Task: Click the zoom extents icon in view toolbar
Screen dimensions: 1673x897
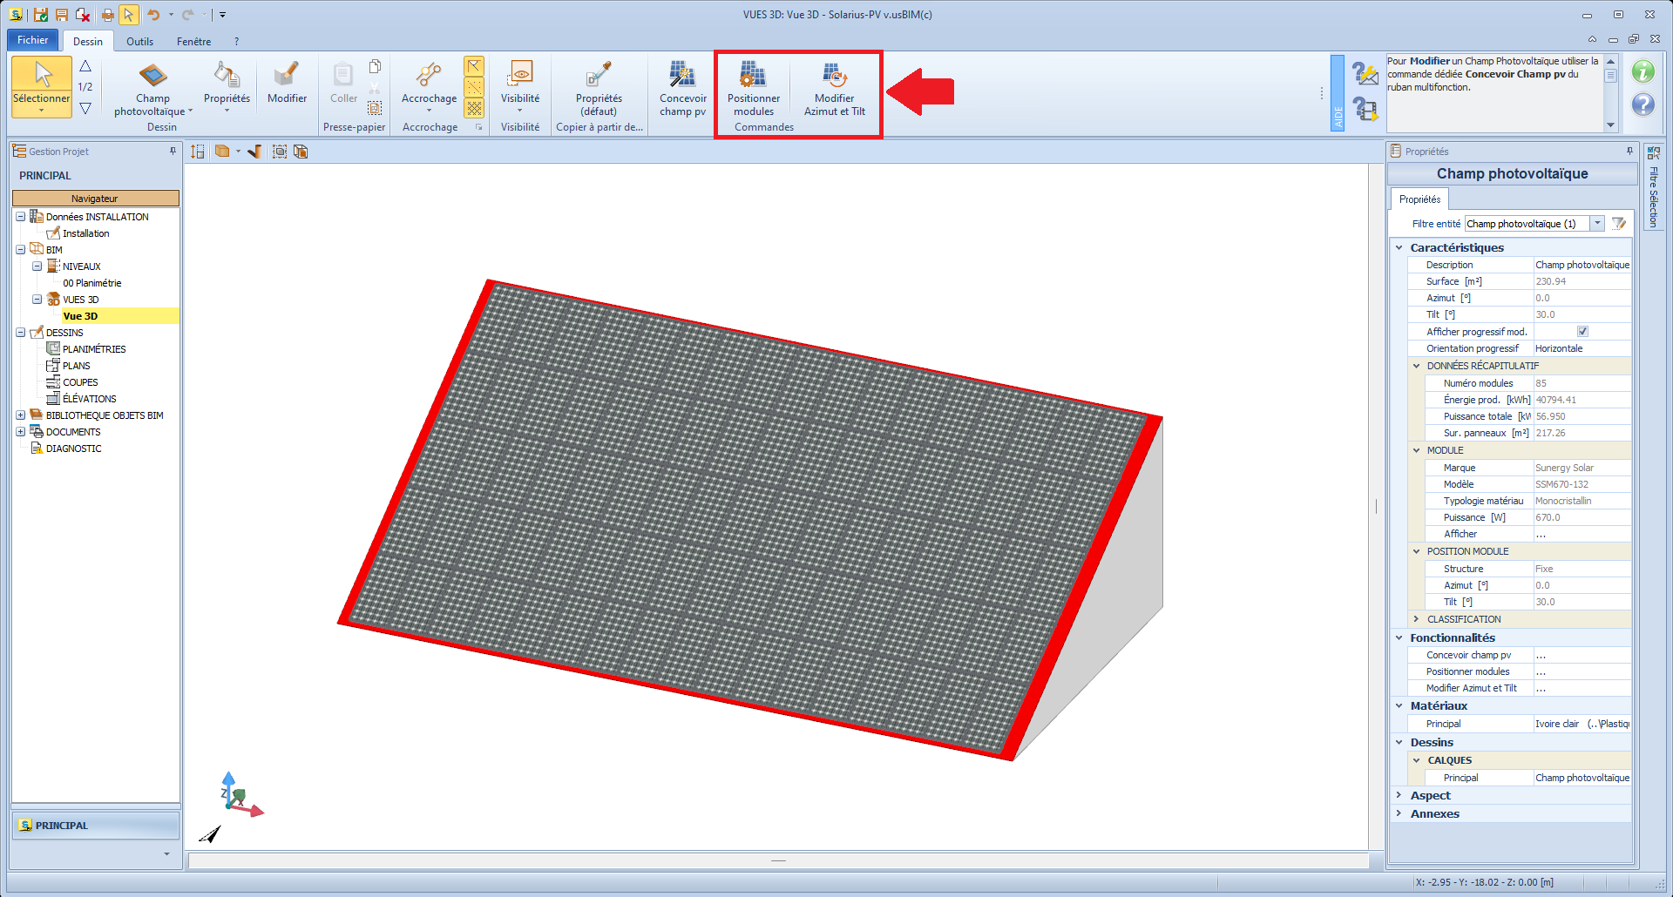Action: [280, 152]
